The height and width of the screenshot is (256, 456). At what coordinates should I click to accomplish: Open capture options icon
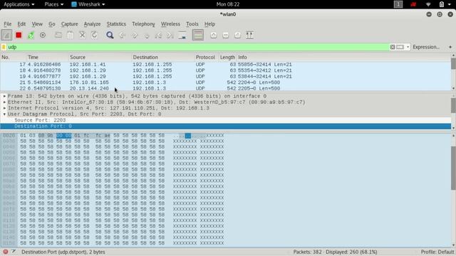tap(43, 35)
